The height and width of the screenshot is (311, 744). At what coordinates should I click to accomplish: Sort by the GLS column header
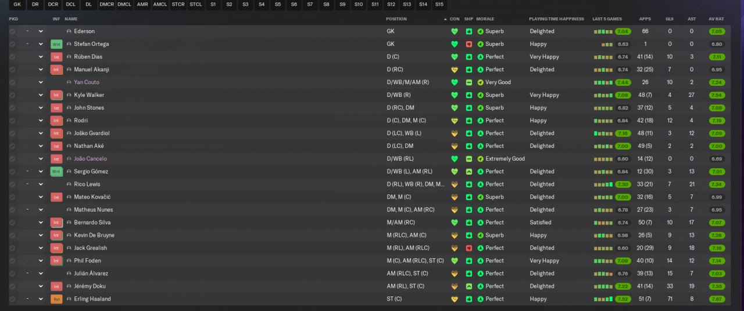point(670,19)
